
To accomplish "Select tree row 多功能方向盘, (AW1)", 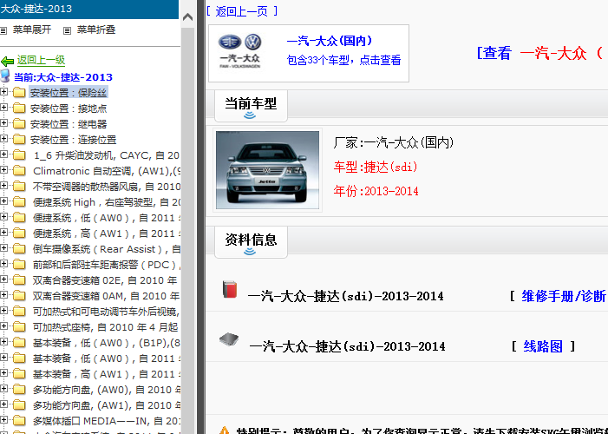I will [x=107, y=405].
